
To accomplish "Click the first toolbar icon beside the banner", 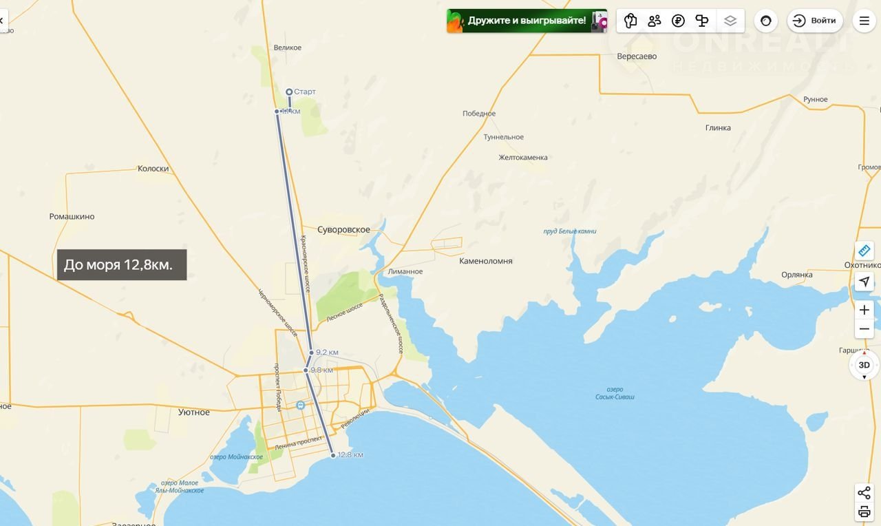I will pos(630,21).
